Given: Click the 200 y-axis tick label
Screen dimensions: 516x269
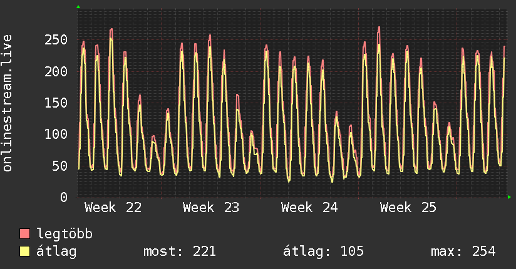Looking at the screenshot, I should tap(56, 71).
